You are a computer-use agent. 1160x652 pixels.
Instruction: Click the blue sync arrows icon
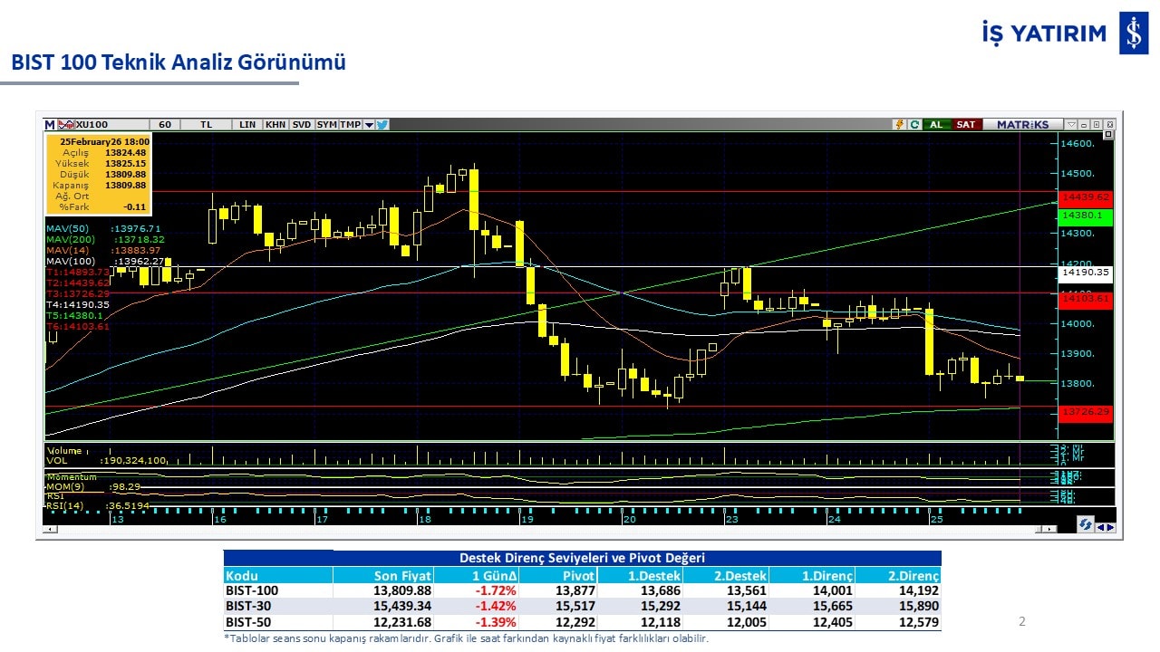click(x=1084, y=524)
